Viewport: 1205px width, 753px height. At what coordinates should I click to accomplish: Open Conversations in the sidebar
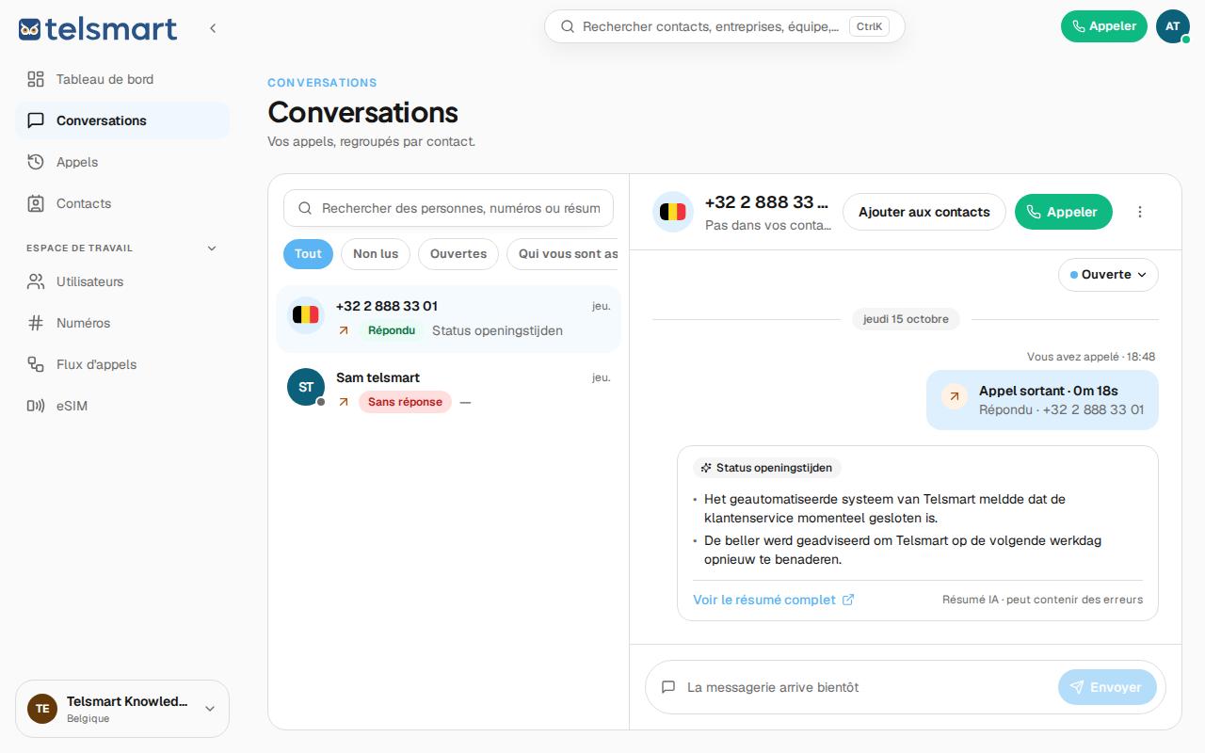pos(122,120)
